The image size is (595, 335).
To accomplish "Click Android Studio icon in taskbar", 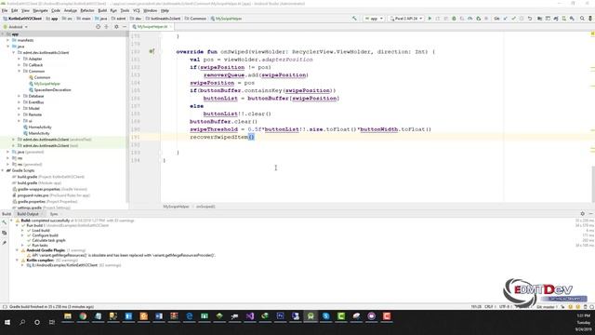I will (x=311, y=316).
